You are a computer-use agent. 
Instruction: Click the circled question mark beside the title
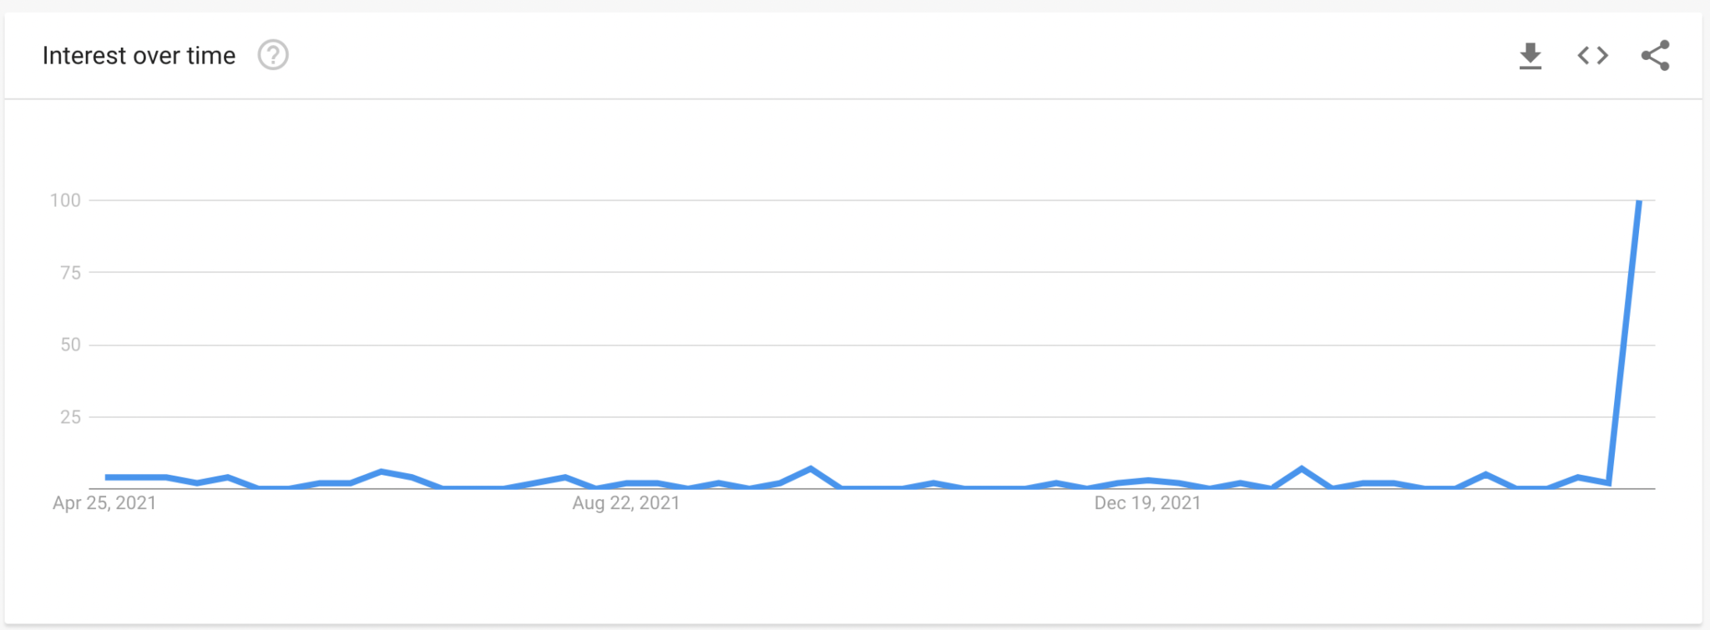pos(272,56)
